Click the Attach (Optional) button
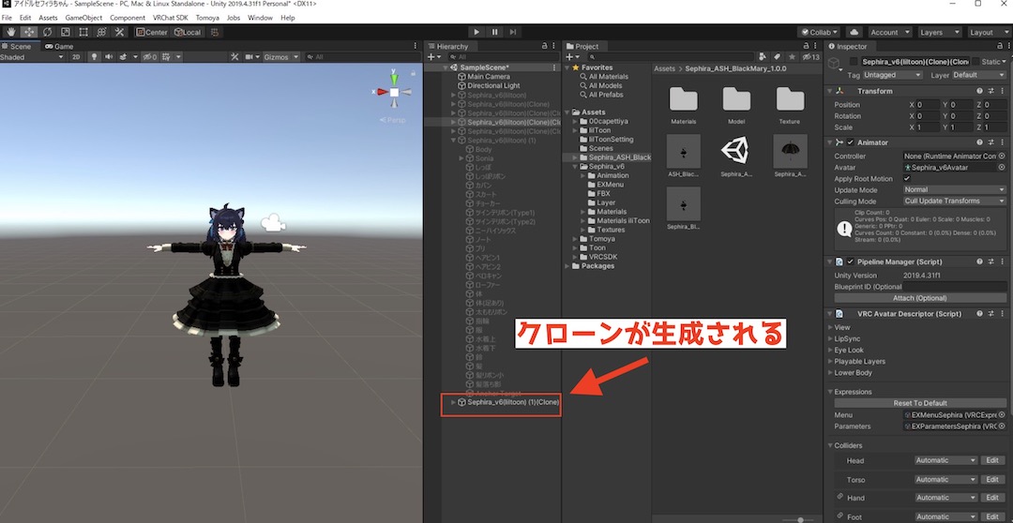This screenshot has height=523, width=1013. click(920, 298)
